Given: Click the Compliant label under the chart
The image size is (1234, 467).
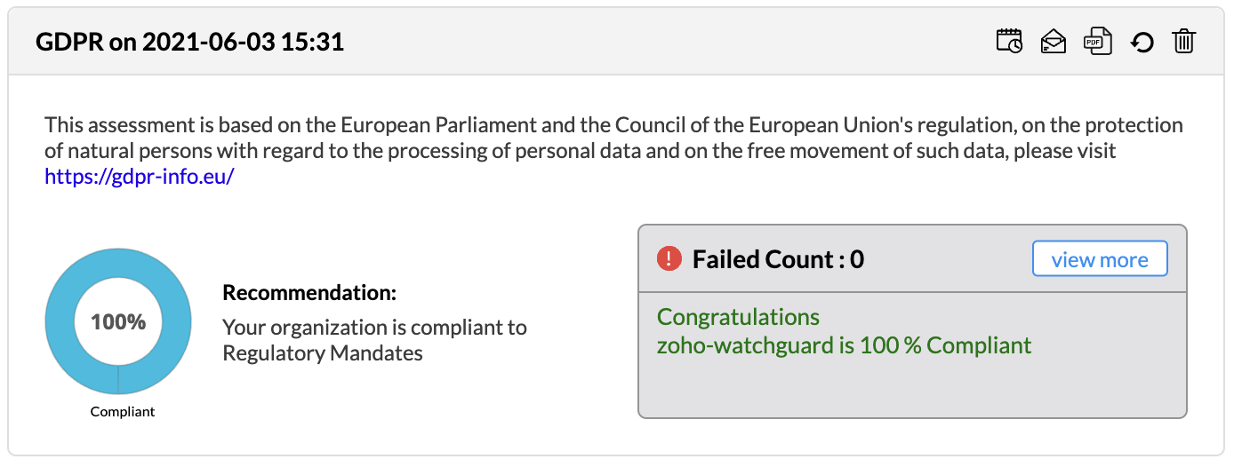Looking at the screenshot, I should point(123,412).
